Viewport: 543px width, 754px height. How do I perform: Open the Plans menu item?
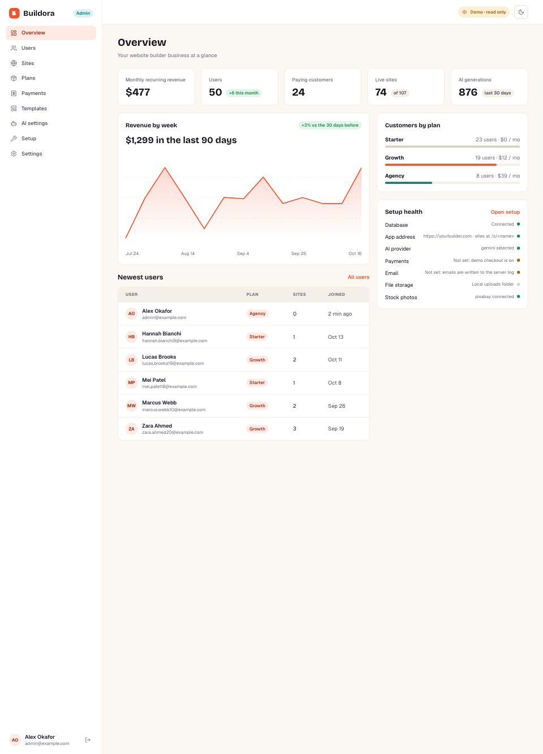pos(51,78)
